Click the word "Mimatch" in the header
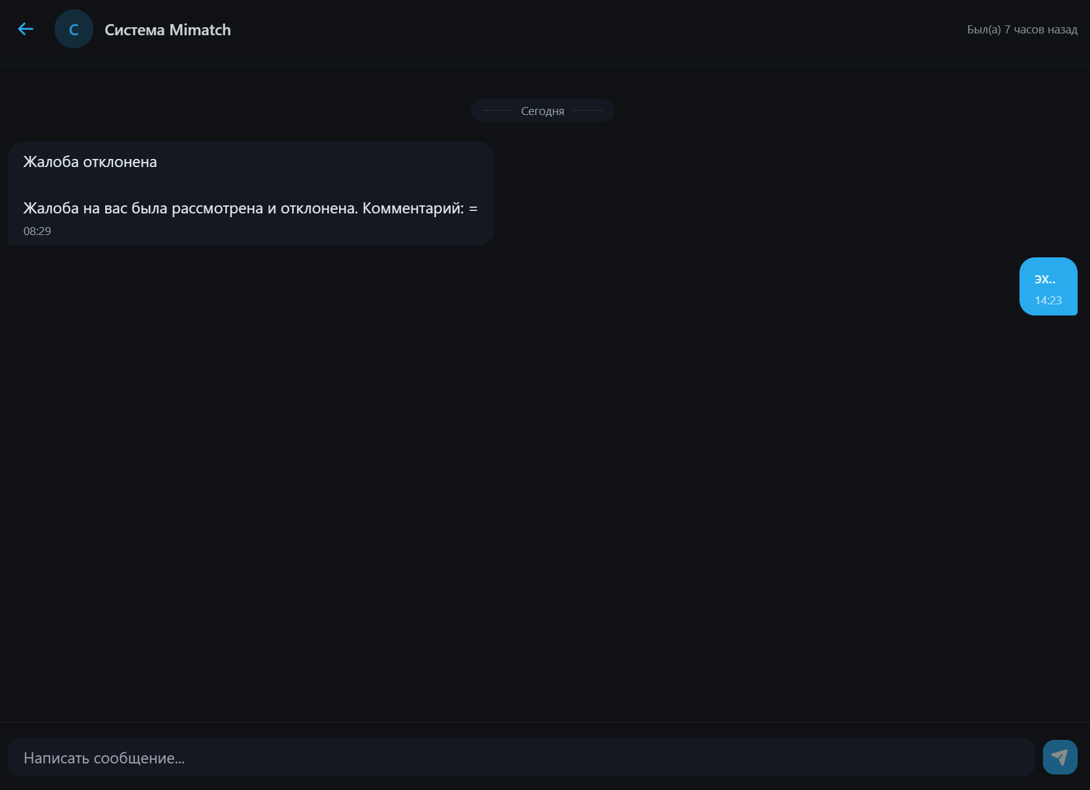 [x=200, y=30]
